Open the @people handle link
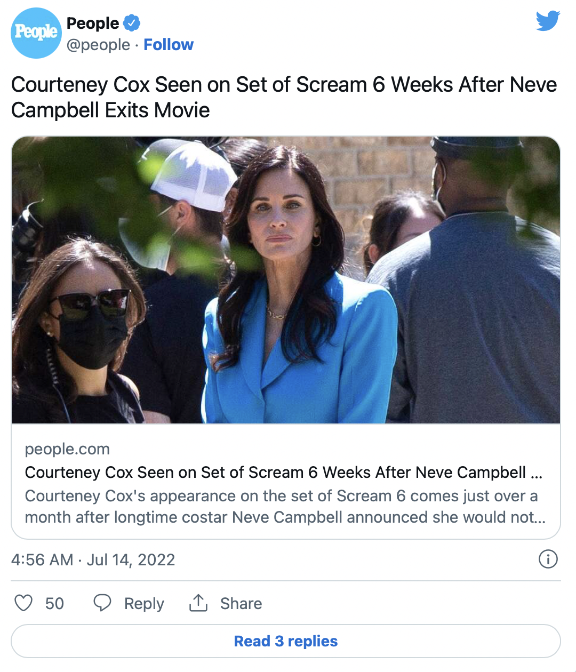Image resolution: width=576 pixels, height=672 pixels. click(x=98, y=45)
